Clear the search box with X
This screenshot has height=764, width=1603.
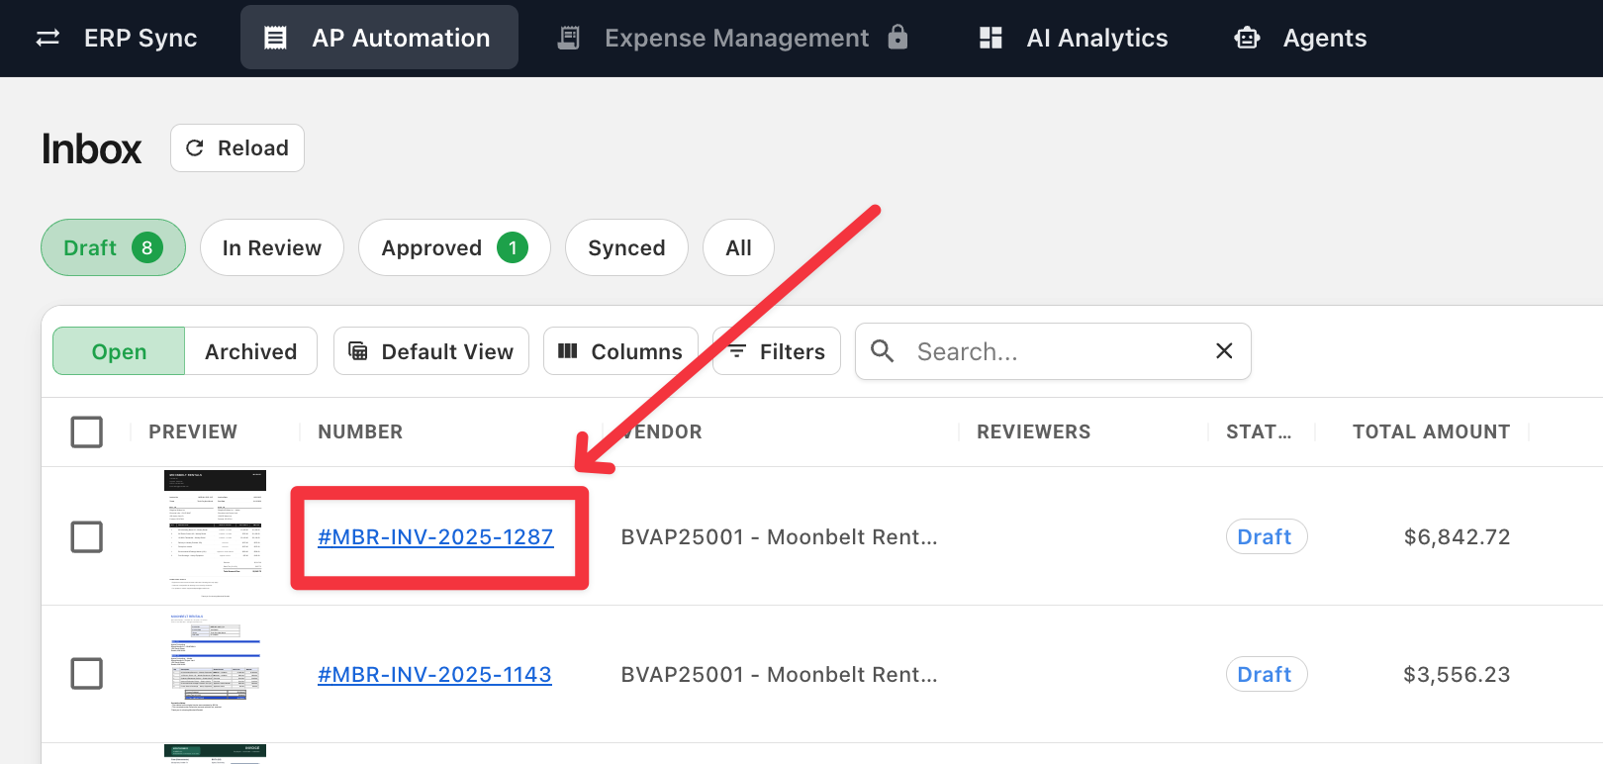[1224, 350]
